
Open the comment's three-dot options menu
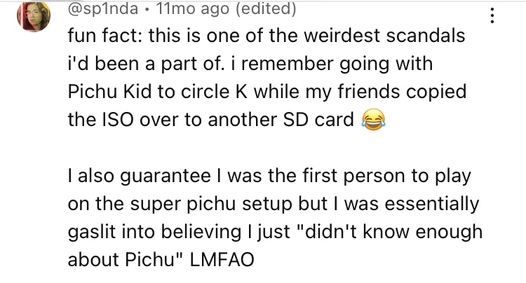[499, 14]
